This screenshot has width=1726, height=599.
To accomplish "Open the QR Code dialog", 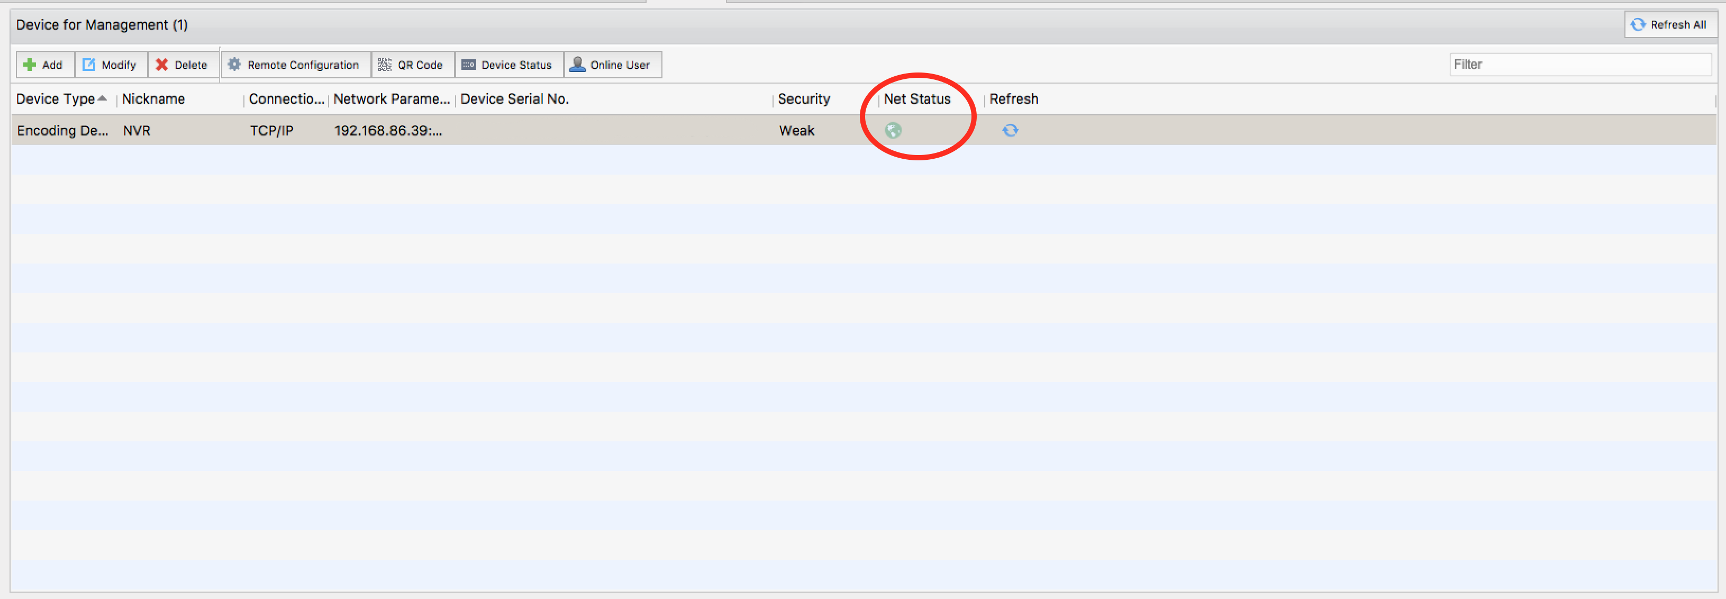I will coord(413,65).
